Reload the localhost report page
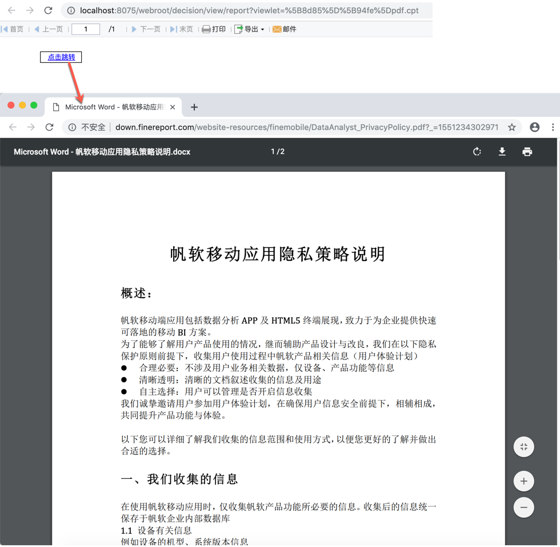This screenshot has width=560, height=547. pos(48,10)
